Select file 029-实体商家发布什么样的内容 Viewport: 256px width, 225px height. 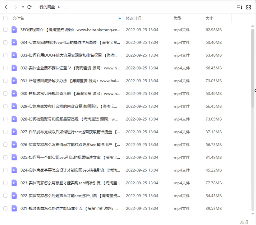click(69, 106)
